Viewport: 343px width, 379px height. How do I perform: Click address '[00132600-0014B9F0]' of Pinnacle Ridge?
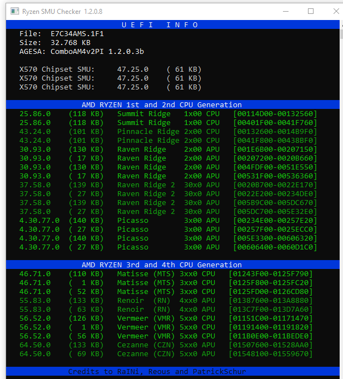[x=275, y=132]
